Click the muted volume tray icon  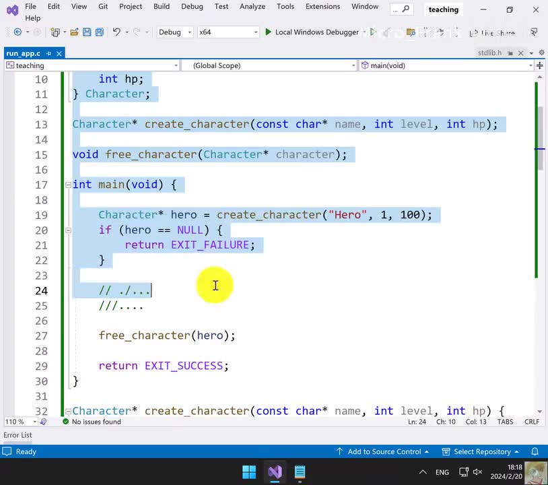477,472
